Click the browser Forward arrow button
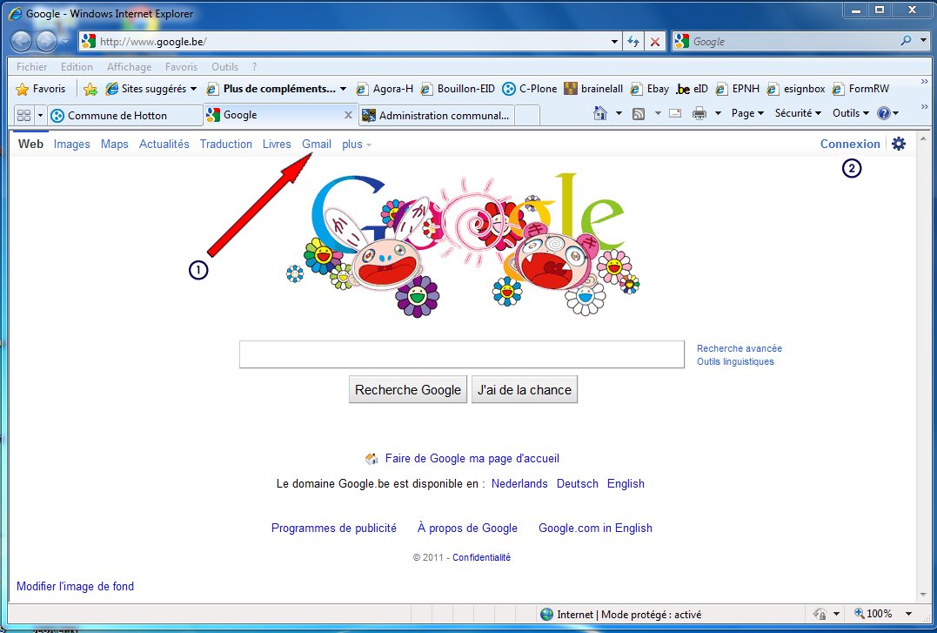This screenshot has width=937, height=633. point(47,41)
